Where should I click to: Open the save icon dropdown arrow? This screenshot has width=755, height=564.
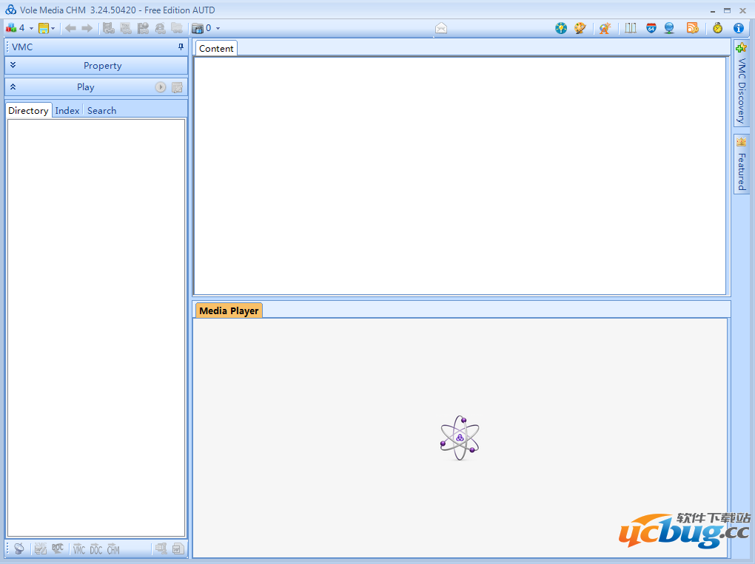(x=53, y=28)
